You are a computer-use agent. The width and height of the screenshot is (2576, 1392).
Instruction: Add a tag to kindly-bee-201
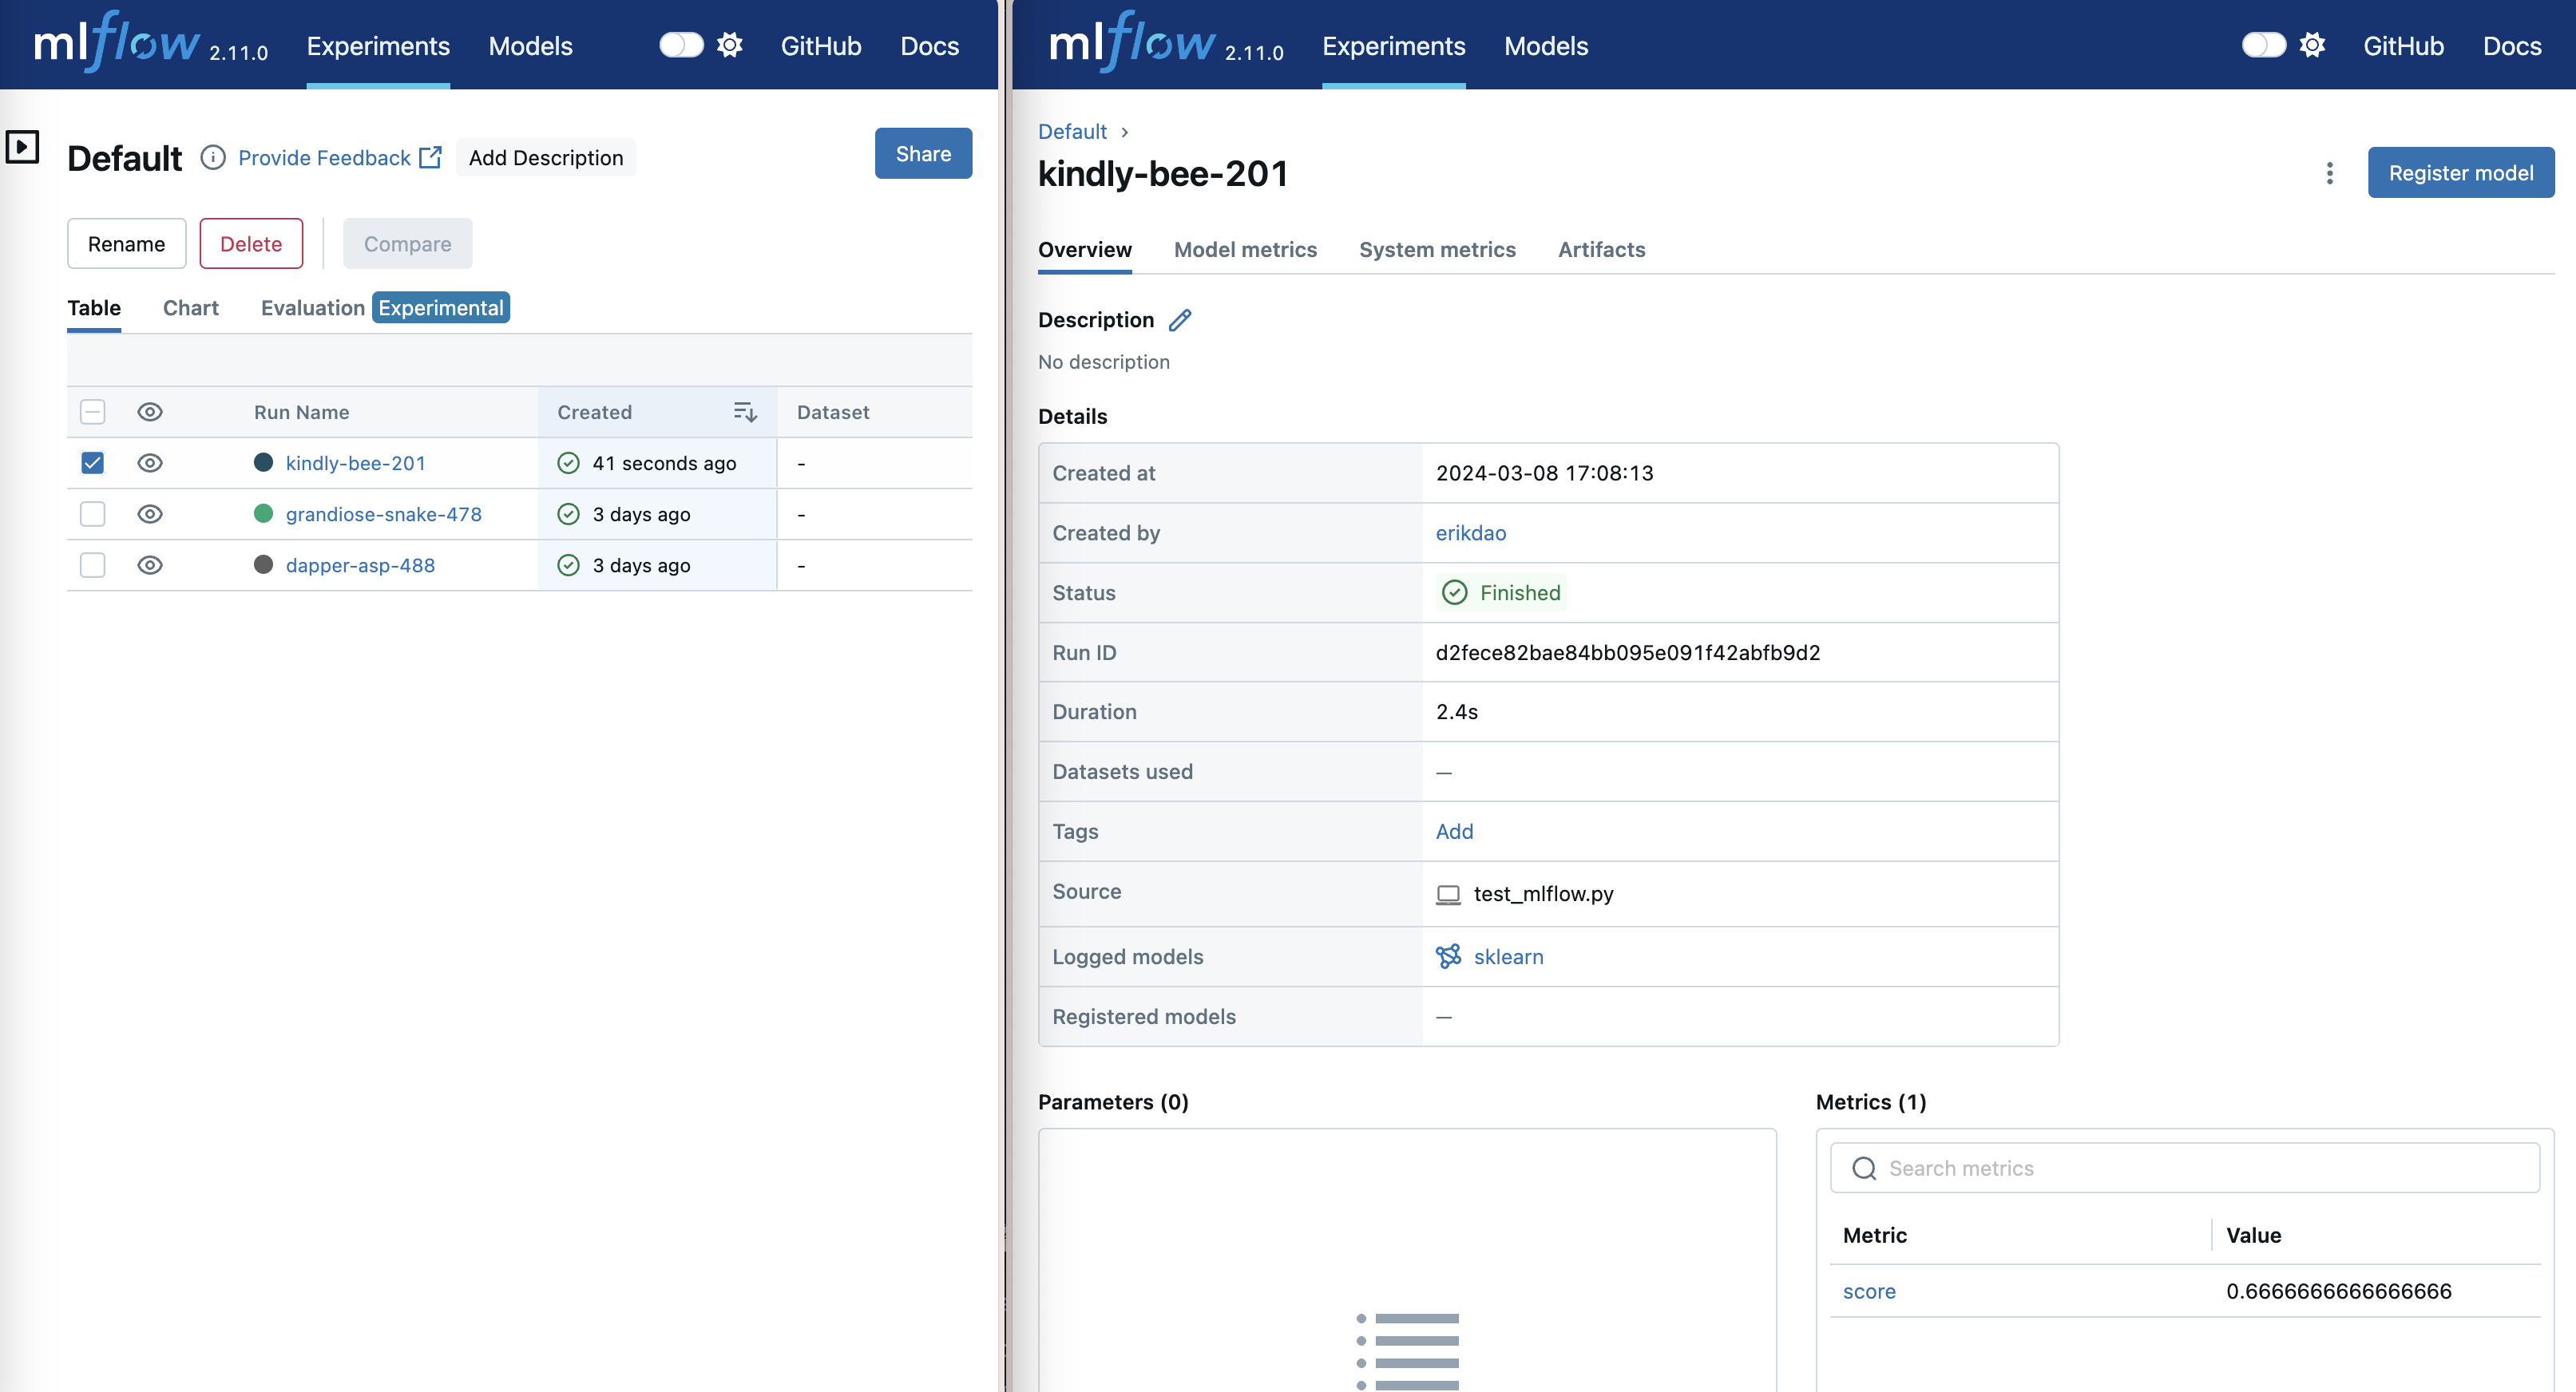click(x=1454, y=832)
